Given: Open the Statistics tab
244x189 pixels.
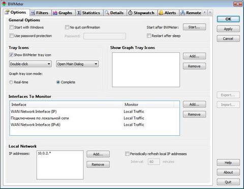Looking at the screenshot, I should pyautogui.click(x=89, y=13).
